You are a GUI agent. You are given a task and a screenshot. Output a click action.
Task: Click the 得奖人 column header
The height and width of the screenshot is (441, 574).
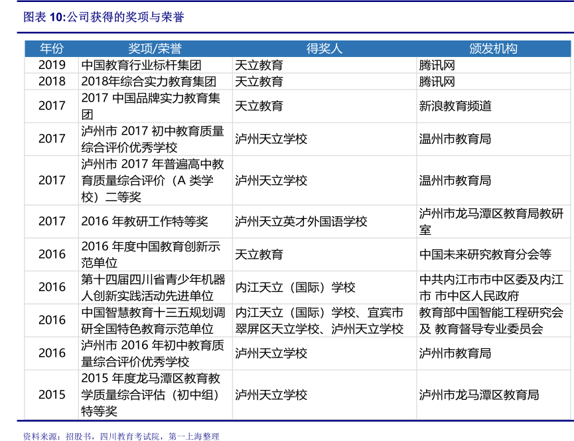point(324,48)
